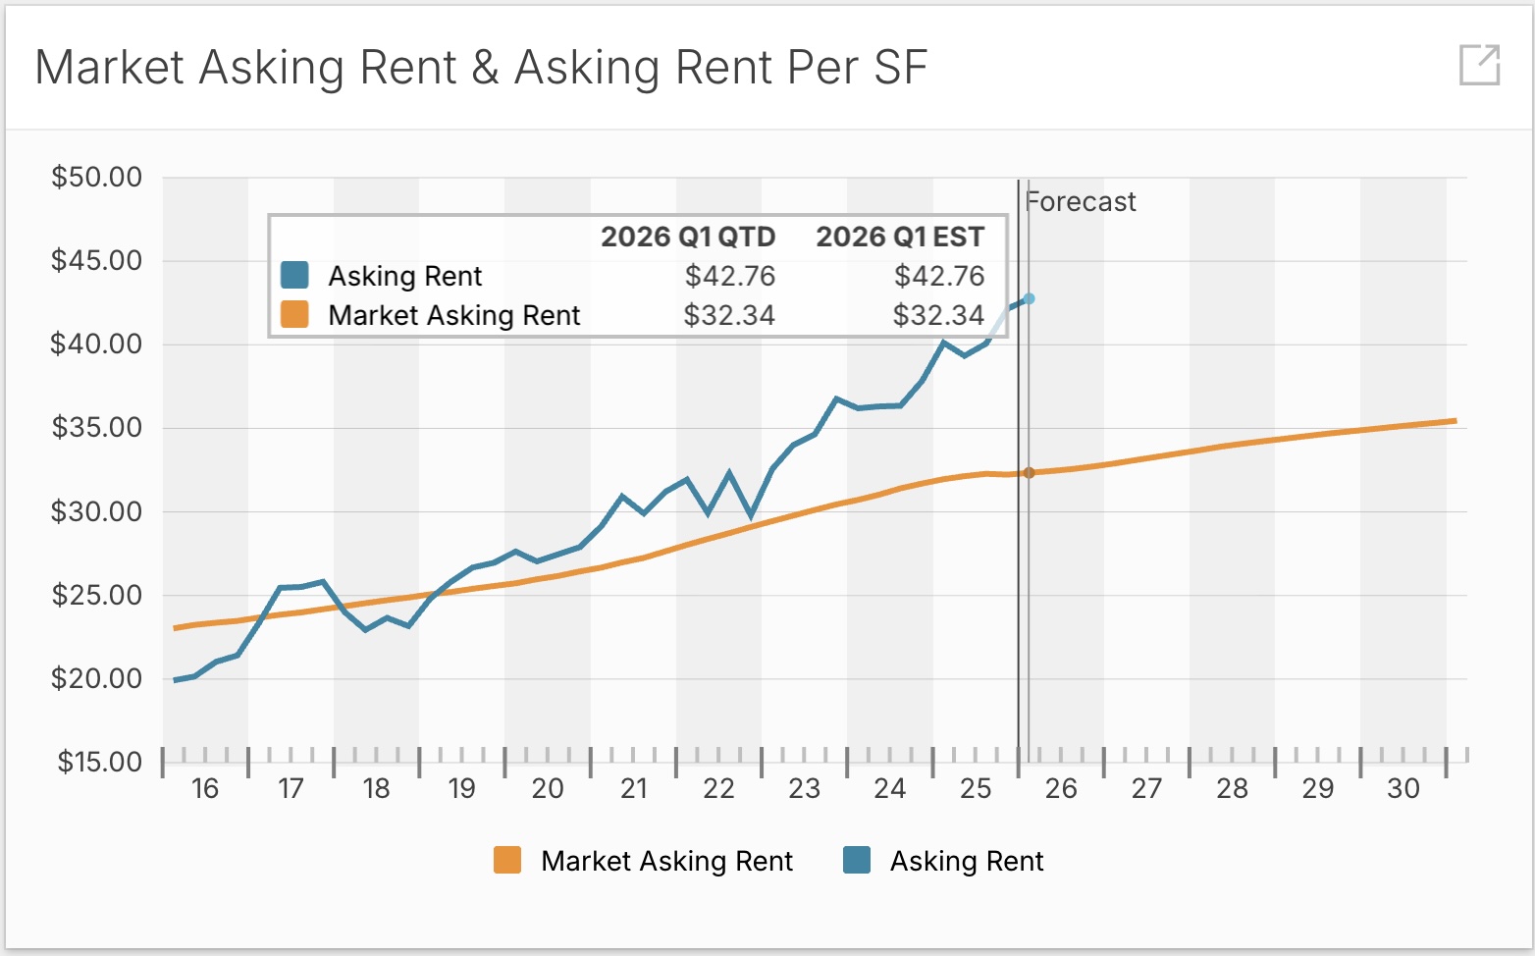Expand the 2026 Q1 QTD column header
Viewport: 1535px width, 956px height.
(686, 237)
